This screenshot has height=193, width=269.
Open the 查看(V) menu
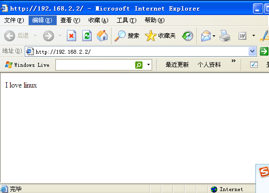click(70, 20)
